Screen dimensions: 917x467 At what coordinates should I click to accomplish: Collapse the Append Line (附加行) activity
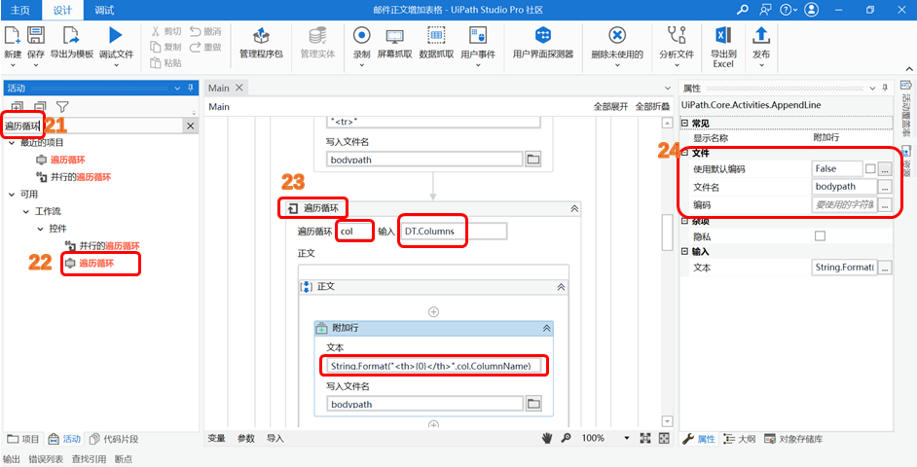click(546, 329)
